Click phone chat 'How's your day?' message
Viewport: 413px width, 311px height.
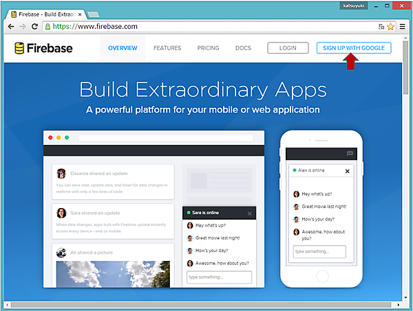click(318, 219)
